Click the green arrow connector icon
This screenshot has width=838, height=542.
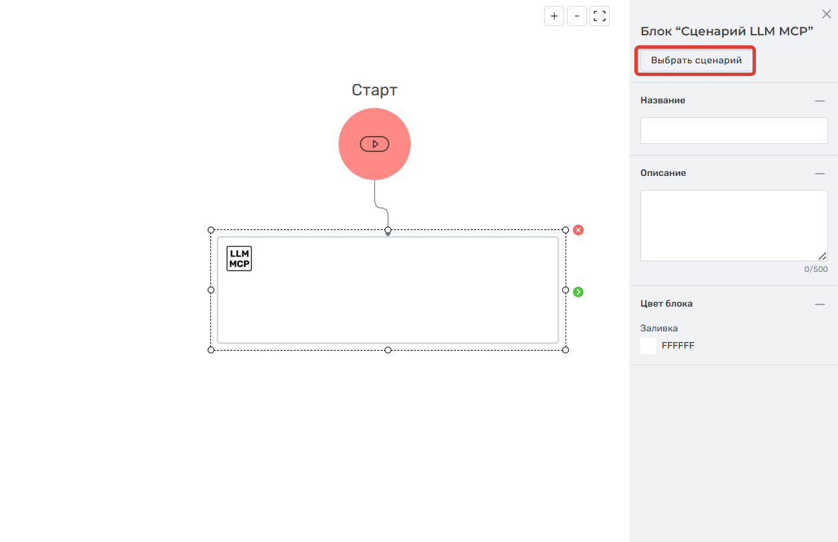tap(578, 292)
